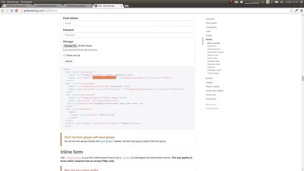
Task: Open the Wi-Fi network indicator
Action: (x=263, y=2)
